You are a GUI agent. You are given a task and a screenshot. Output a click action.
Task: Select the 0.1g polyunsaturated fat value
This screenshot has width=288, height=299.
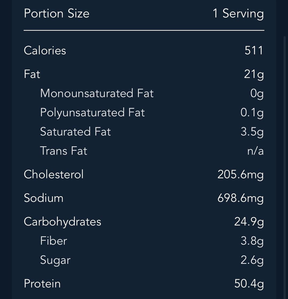(252, 112)
